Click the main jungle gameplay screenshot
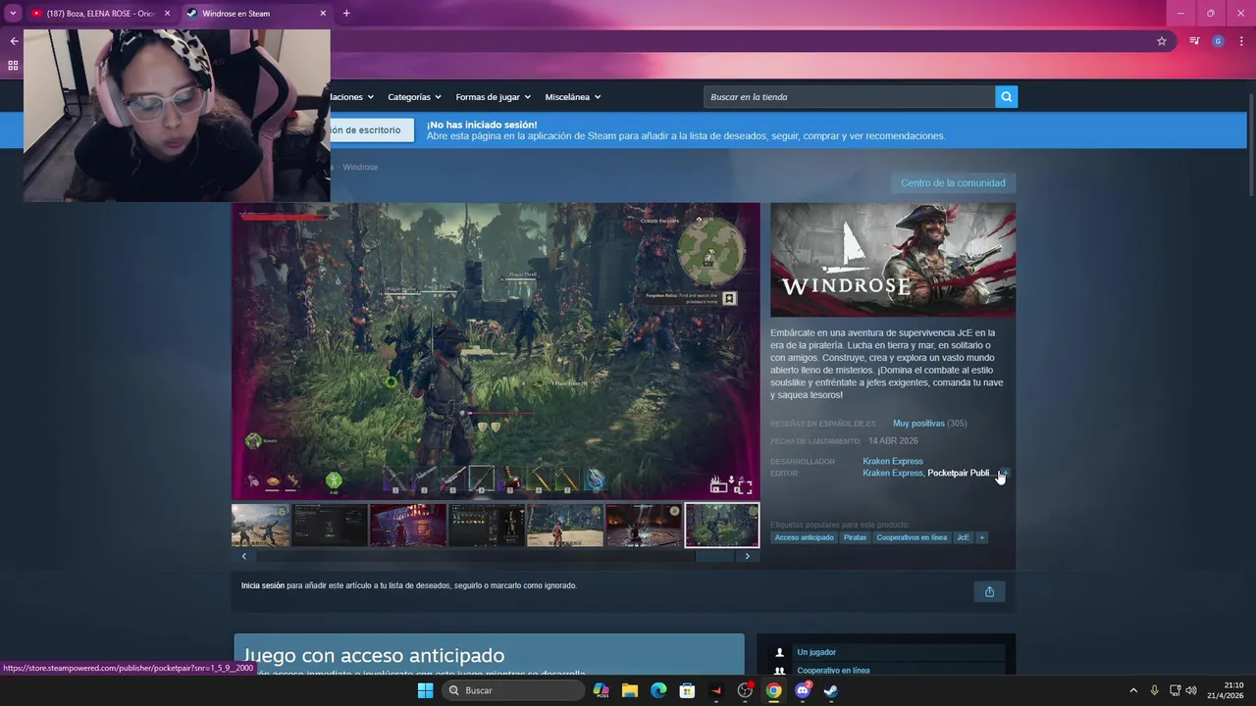The height and width of the screenshot is (706, 1256). 496,351
